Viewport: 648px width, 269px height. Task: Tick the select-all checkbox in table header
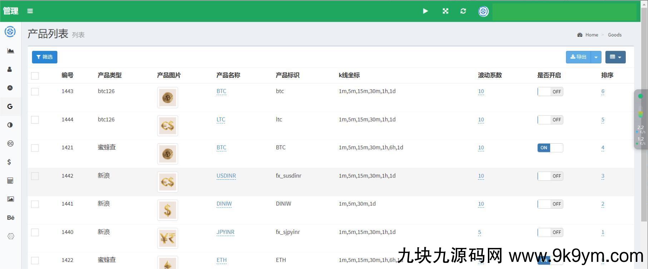(35, 76)
